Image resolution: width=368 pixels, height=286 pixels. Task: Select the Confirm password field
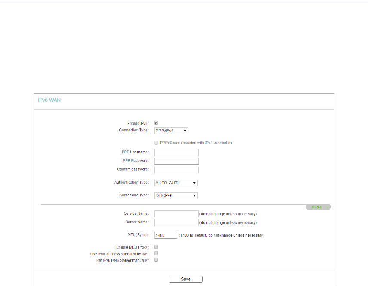[x=176, y=170]
